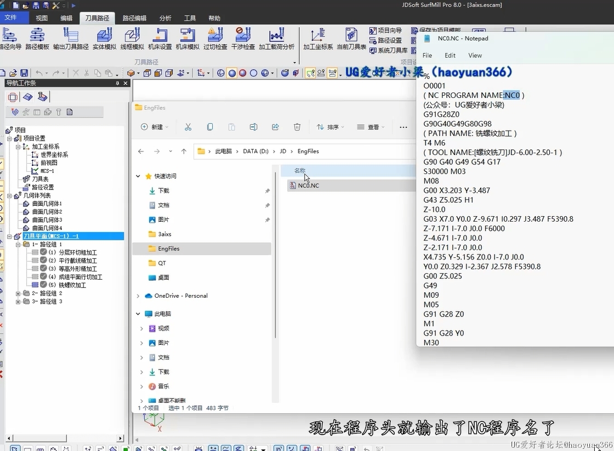Open 文件 menu in SurfMill
The height and width of the screenshot is (451, 614).
(11, 18)
